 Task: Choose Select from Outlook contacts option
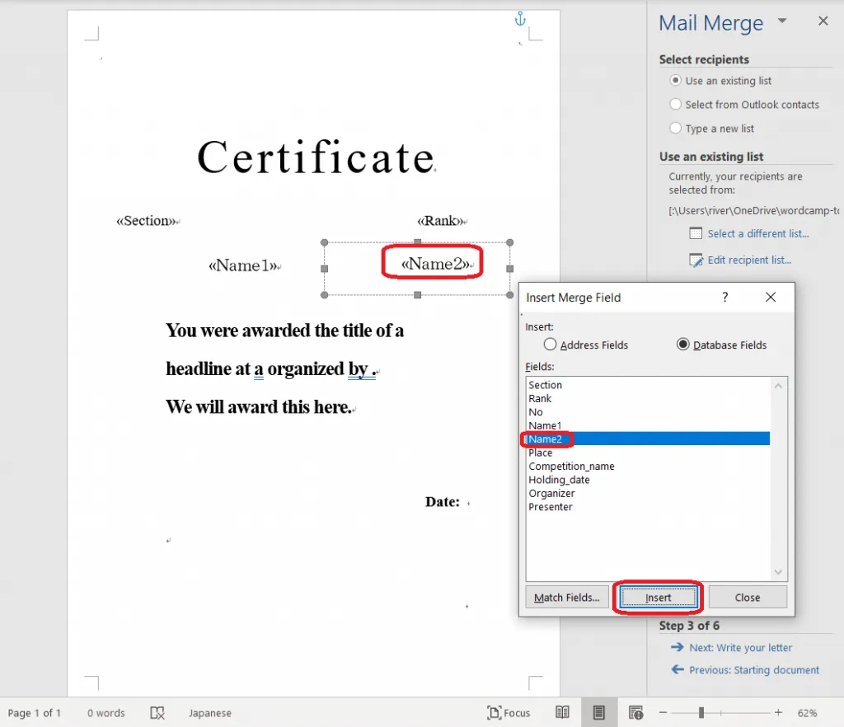676,105
